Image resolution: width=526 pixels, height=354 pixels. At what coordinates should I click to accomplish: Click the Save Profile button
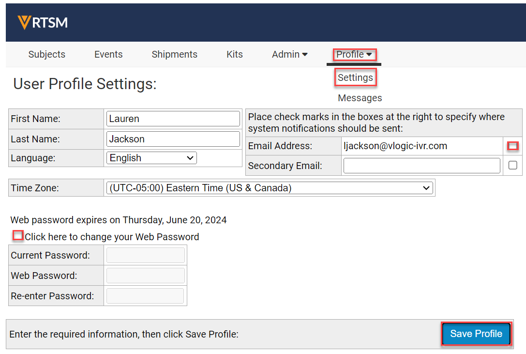[x=476, y=334]
